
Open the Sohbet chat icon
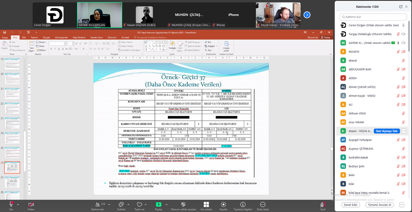pyautogui.click(x=121, y=204)
